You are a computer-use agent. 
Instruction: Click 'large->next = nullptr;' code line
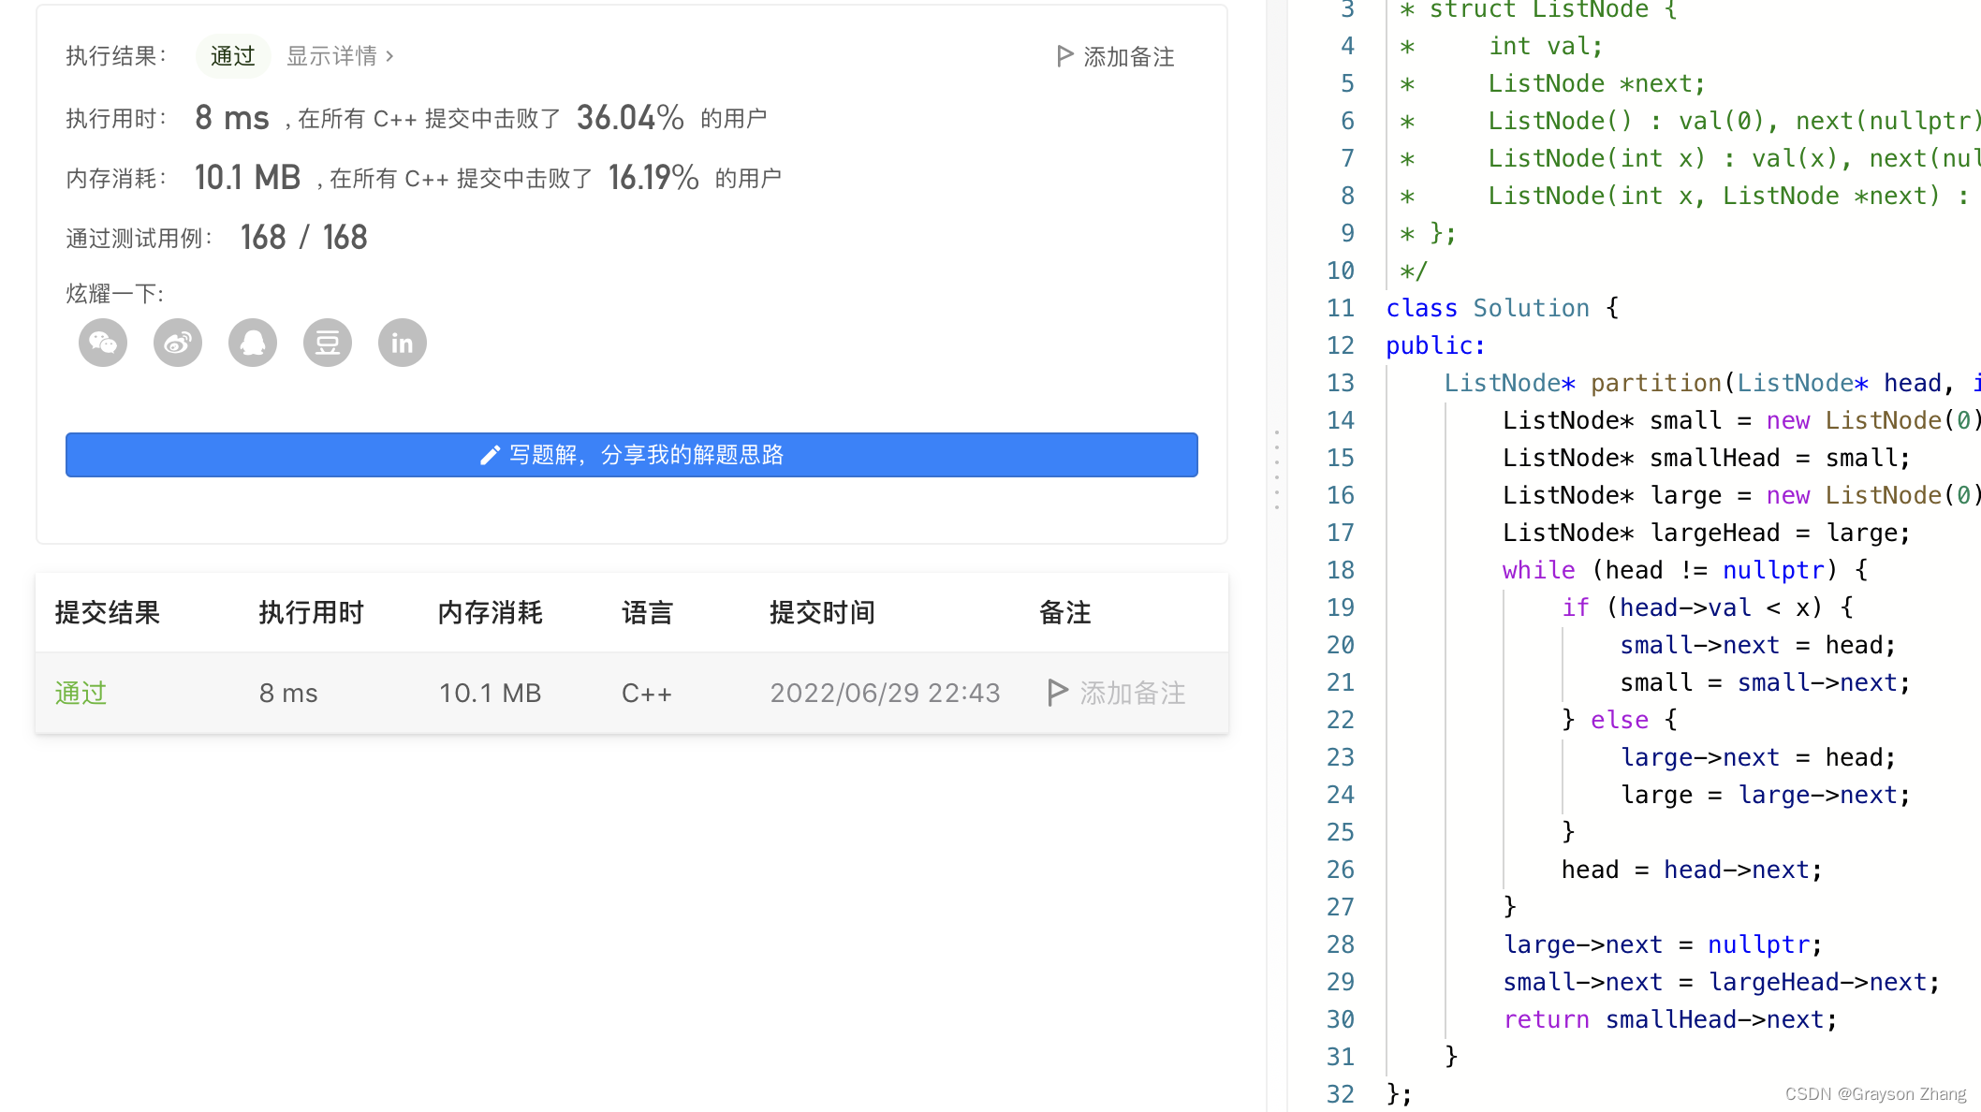pos(1664,944)
